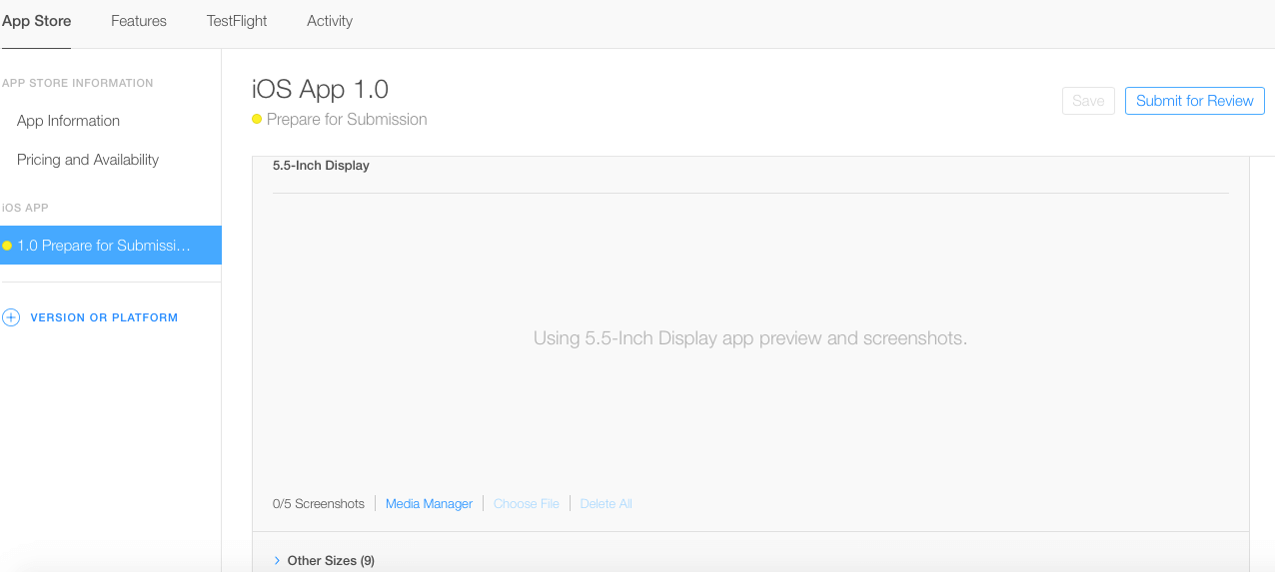
Task: Click the Other Sizes (9) label
Action: click(x=331, y=561)
